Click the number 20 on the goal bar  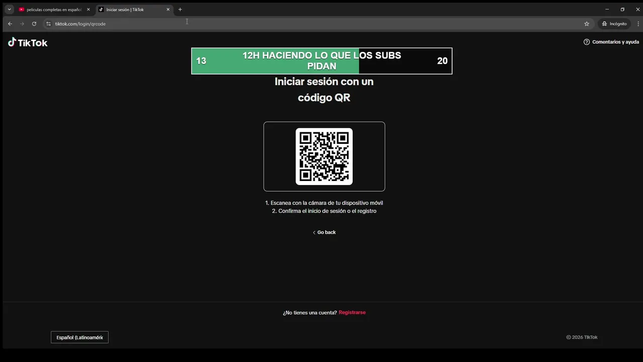click(x=442, y=61)
